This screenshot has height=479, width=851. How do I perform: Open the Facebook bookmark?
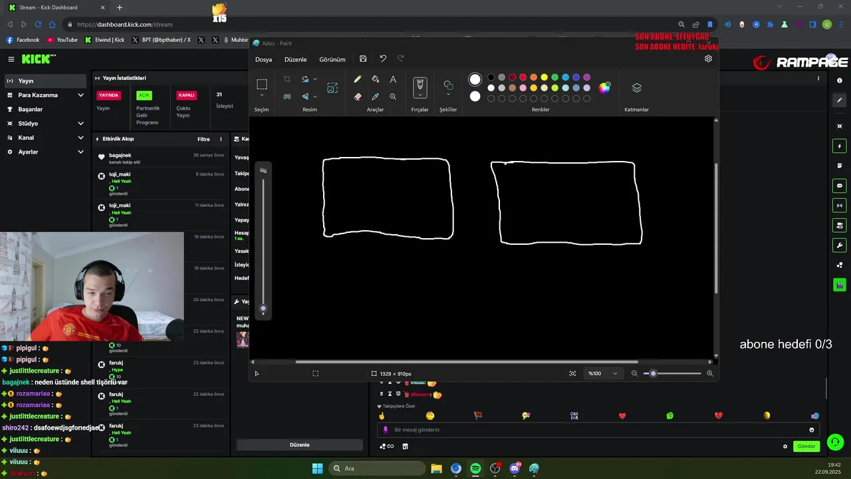click(x=23, y=40)
